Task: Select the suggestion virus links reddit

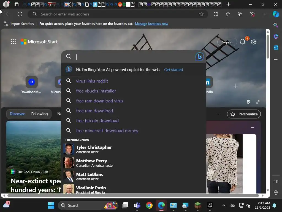Action: click(x=134, y=81)
